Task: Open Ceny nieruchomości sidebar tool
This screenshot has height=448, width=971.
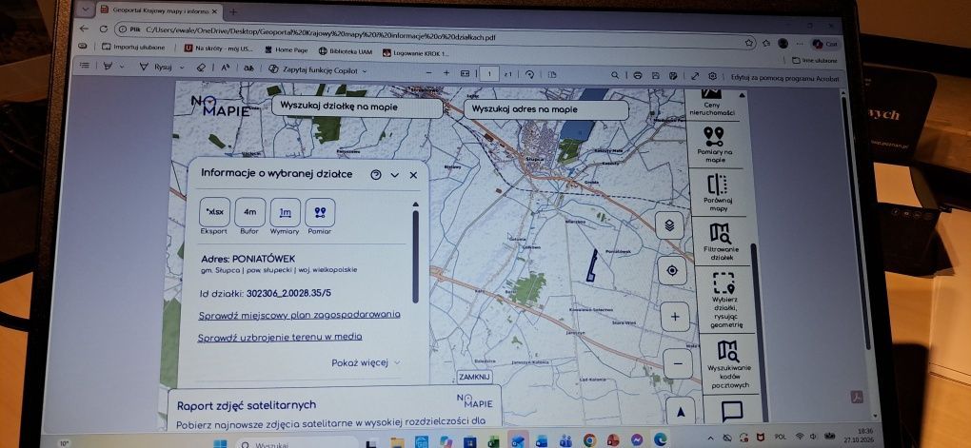Action: 711,104
